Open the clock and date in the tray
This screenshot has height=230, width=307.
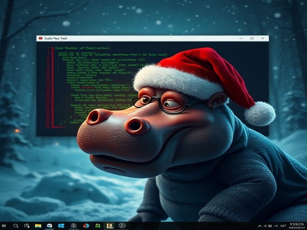pos(296,226)
